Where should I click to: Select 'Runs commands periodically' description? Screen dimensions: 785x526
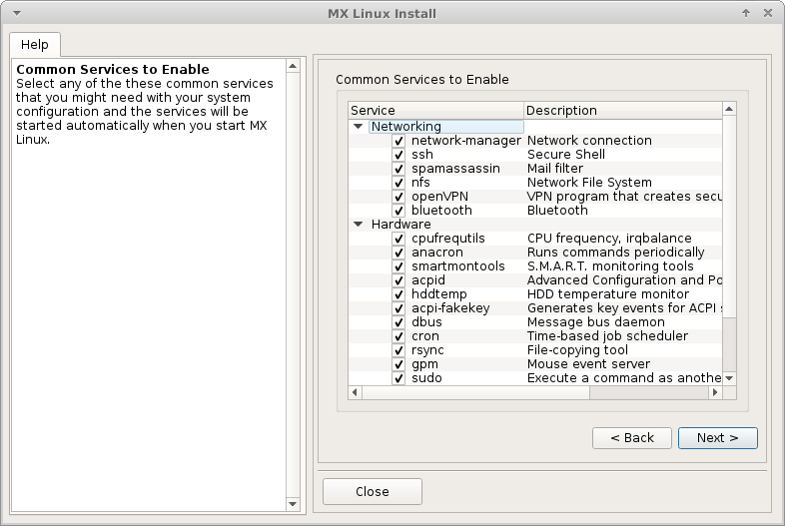616,253
